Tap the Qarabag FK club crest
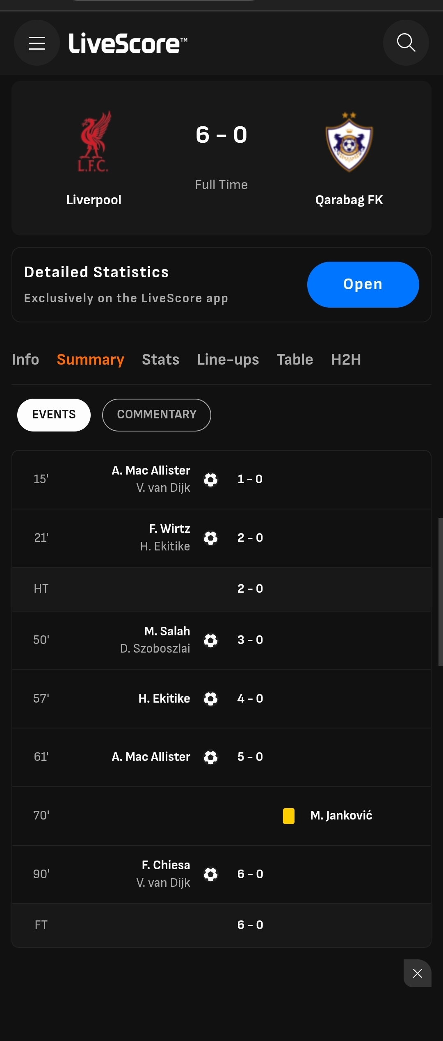The height and width of the screenshot is (1041, 443). [x=349, y=142]
